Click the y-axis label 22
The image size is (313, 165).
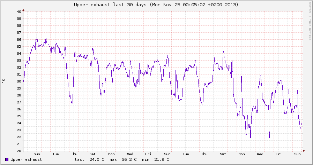[x=19, y=137]
